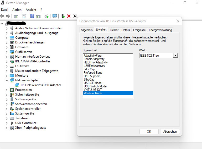Expand the Laufwerke node
Viewport: 202px width, 149px height.
pos(7,66)
